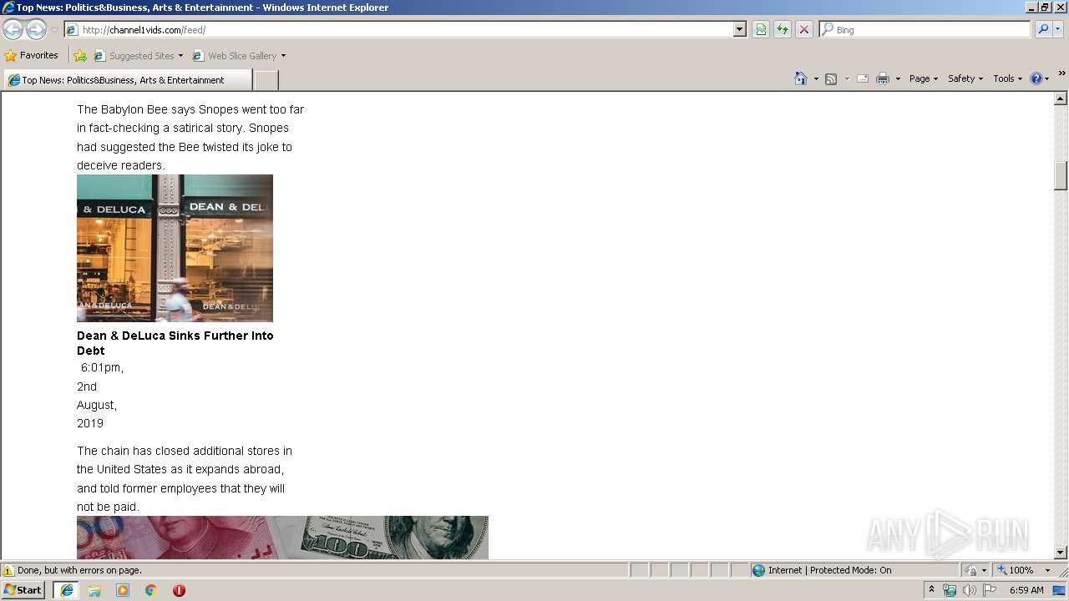
Task: Open the red circular Opera taskbar icon
Action: coord(179,590)
